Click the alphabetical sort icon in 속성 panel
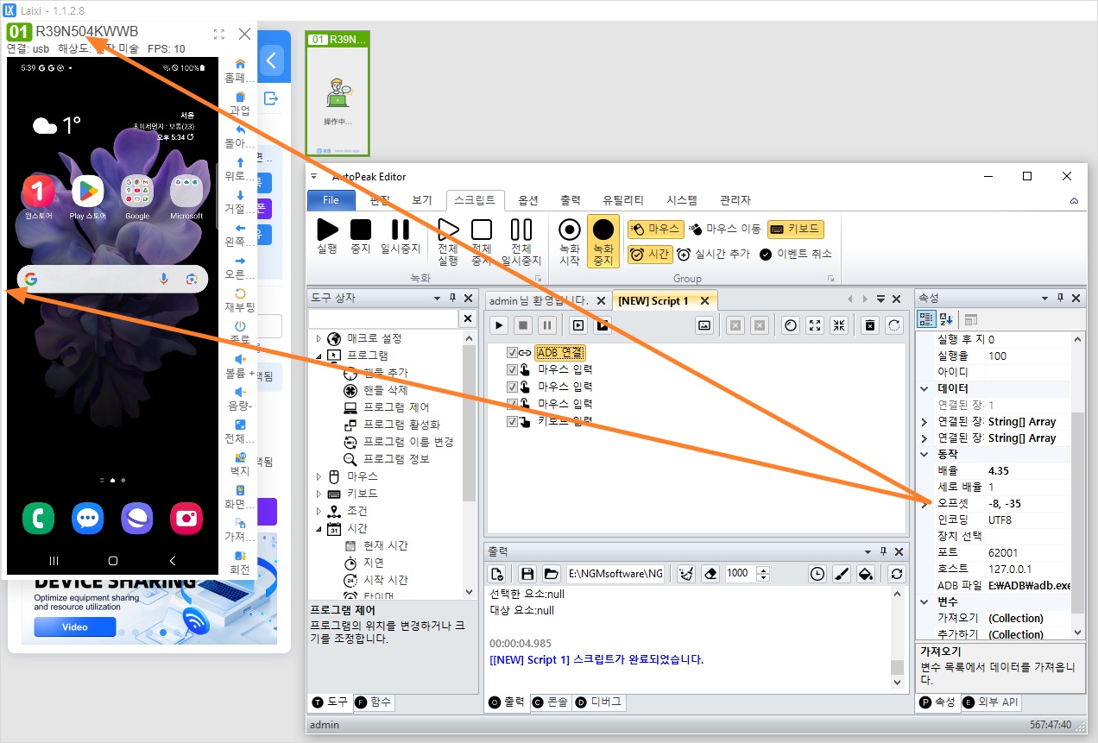 pyautogui.click(x=945, y=319)
